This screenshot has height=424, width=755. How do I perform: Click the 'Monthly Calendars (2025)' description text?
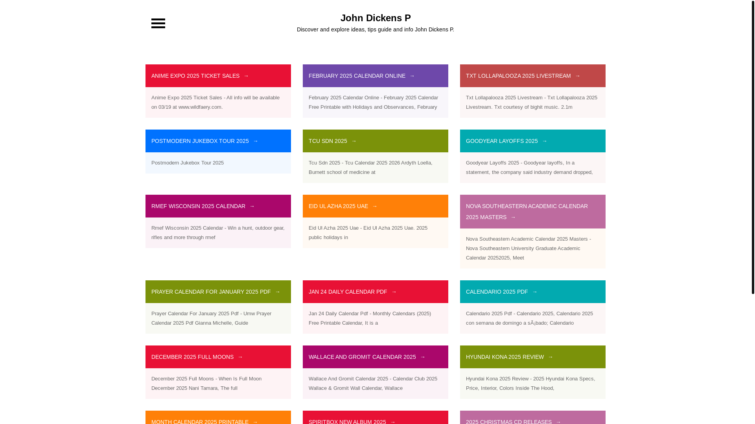(370, 318)
